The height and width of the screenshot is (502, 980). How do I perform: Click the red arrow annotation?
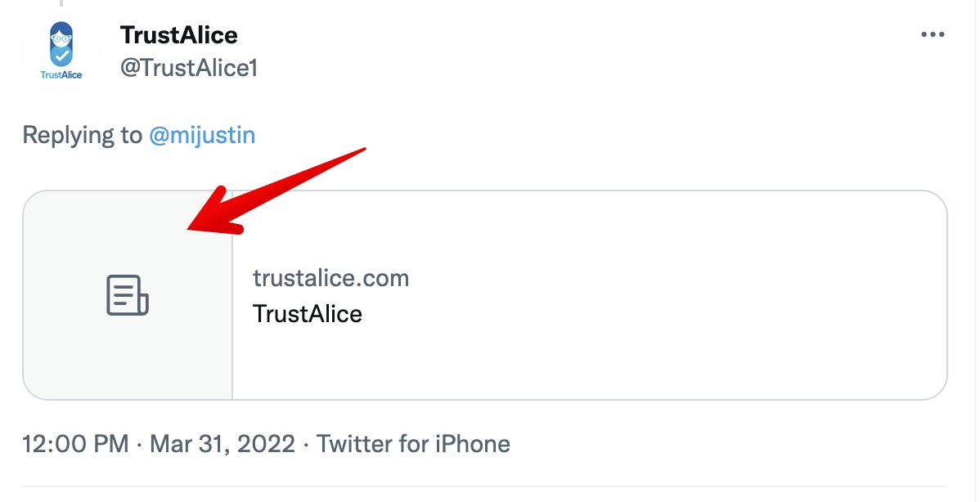278,190
